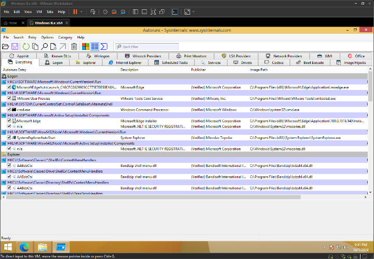
Task: Click the vertical scrollbar thumb
Action: pos(370,86)
